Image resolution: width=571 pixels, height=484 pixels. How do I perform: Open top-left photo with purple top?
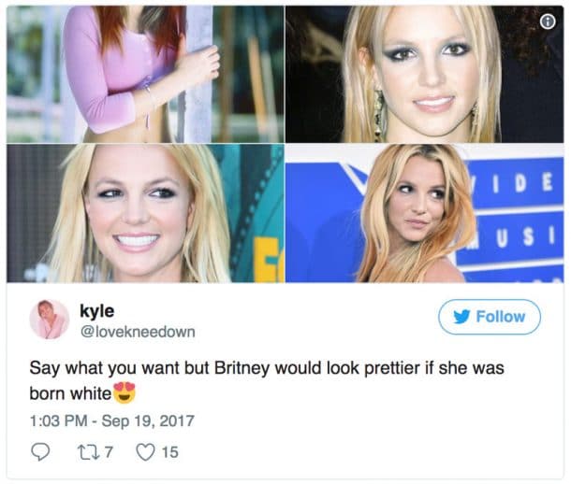[145, 74]
